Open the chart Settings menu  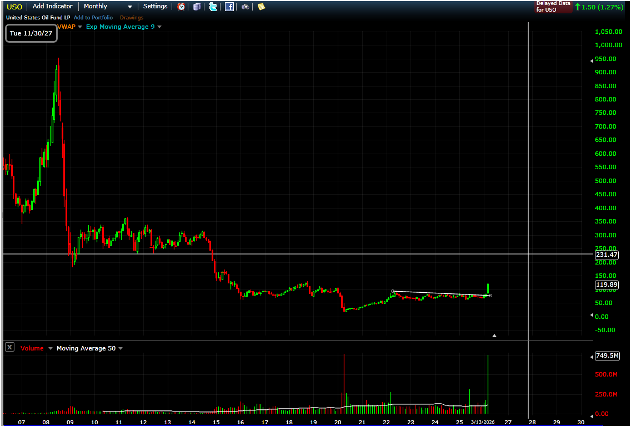click(156, 7)
